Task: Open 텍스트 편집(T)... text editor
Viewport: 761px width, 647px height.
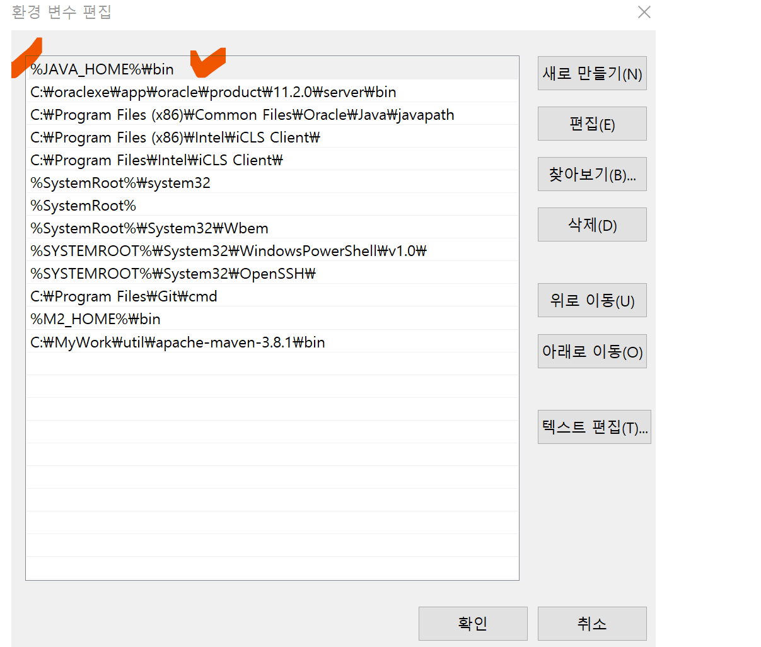Action: [x=595, y=427]
